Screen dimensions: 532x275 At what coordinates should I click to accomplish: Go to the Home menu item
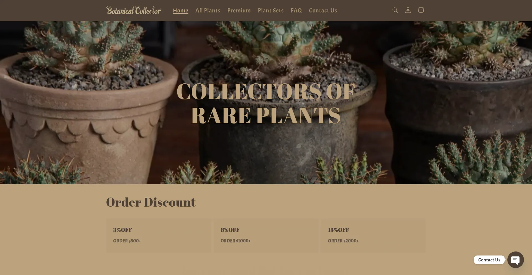181,11
